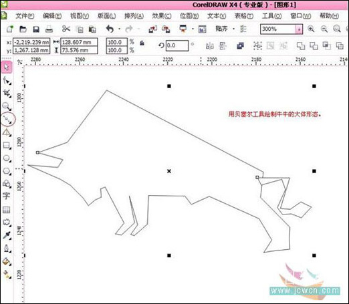
Task: Open the 帮助 menu
Action: pos(329,16)
